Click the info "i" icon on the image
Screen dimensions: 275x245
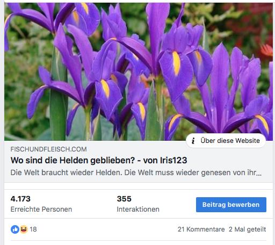click(x=193, y=141)
